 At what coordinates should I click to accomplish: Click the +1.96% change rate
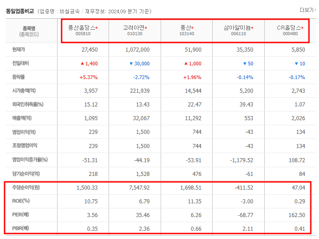pos(192,77)
